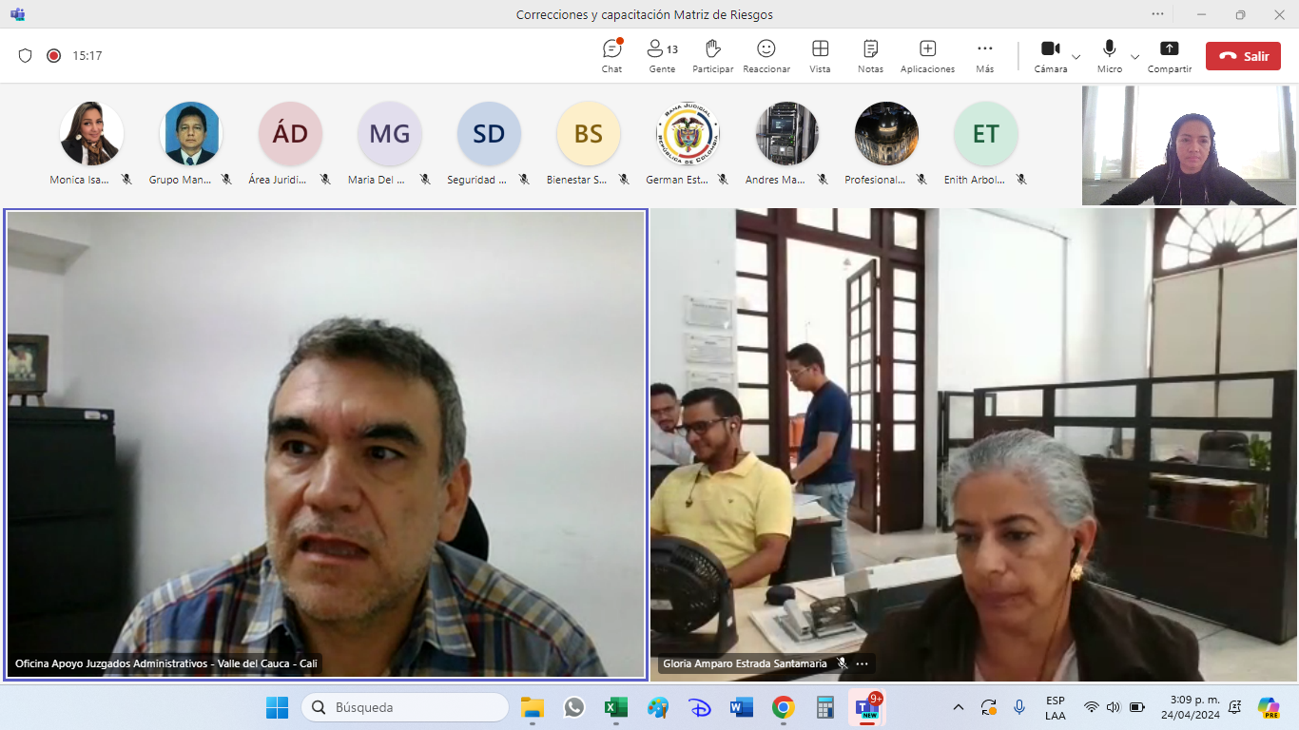The image size is (1299, 730).
Task: Open title bar three-dot settings menu
Action: pos(1157,14)
